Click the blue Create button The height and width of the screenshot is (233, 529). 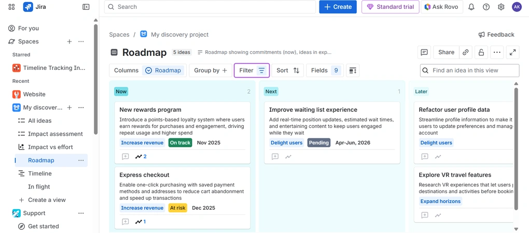(x=338, y=7)
